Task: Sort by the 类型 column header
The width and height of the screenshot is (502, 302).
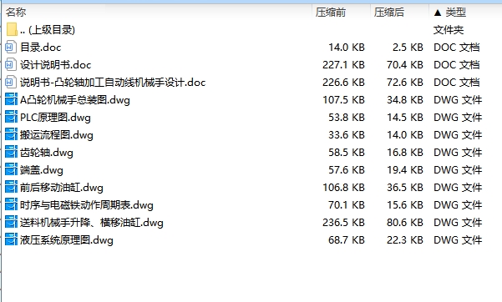Action: (455, 13)
